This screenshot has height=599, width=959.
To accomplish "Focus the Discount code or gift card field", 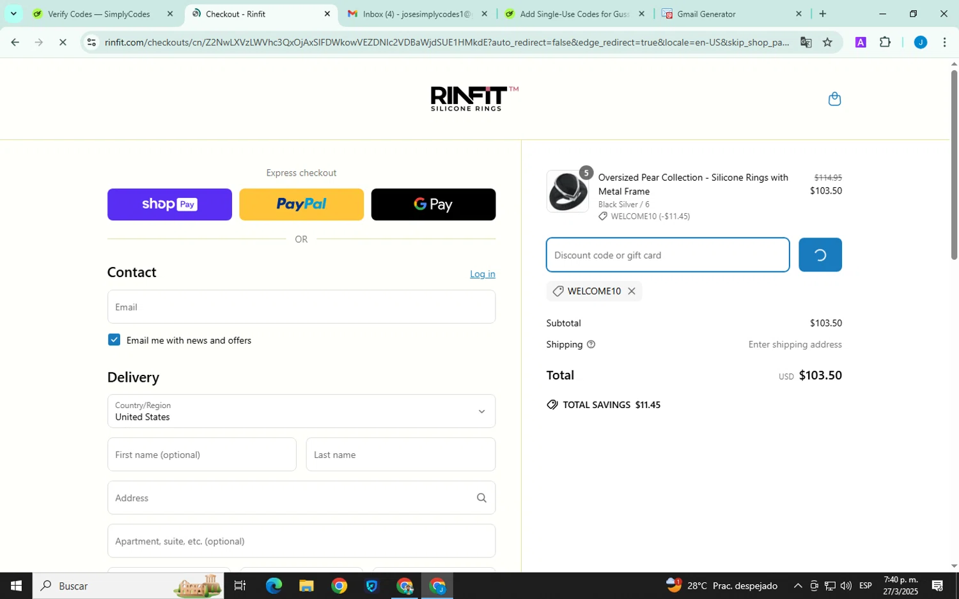I will coord(667,255).
